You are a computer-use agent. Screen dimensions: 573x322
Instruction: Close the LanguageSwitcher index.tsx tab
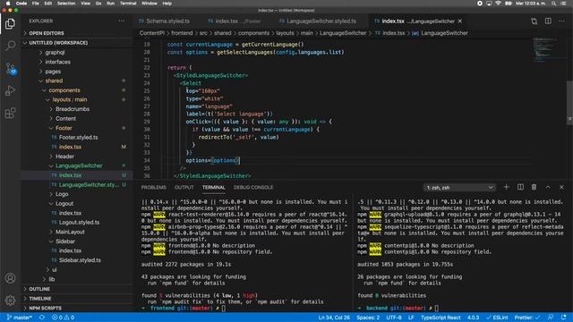point(460,21)
